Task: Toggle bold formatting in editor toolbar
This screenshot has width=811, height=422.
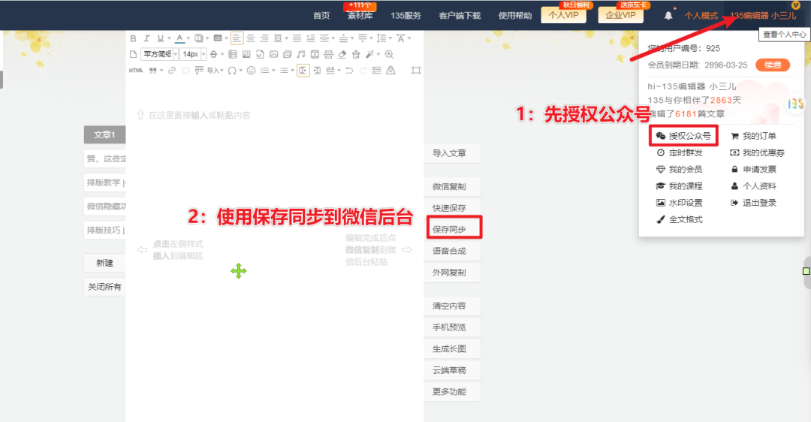Action: 133,38
